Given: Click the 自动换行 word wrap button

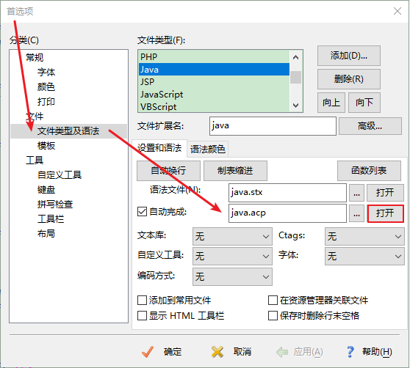Looking at the screenshot, I should pos(168,171).
